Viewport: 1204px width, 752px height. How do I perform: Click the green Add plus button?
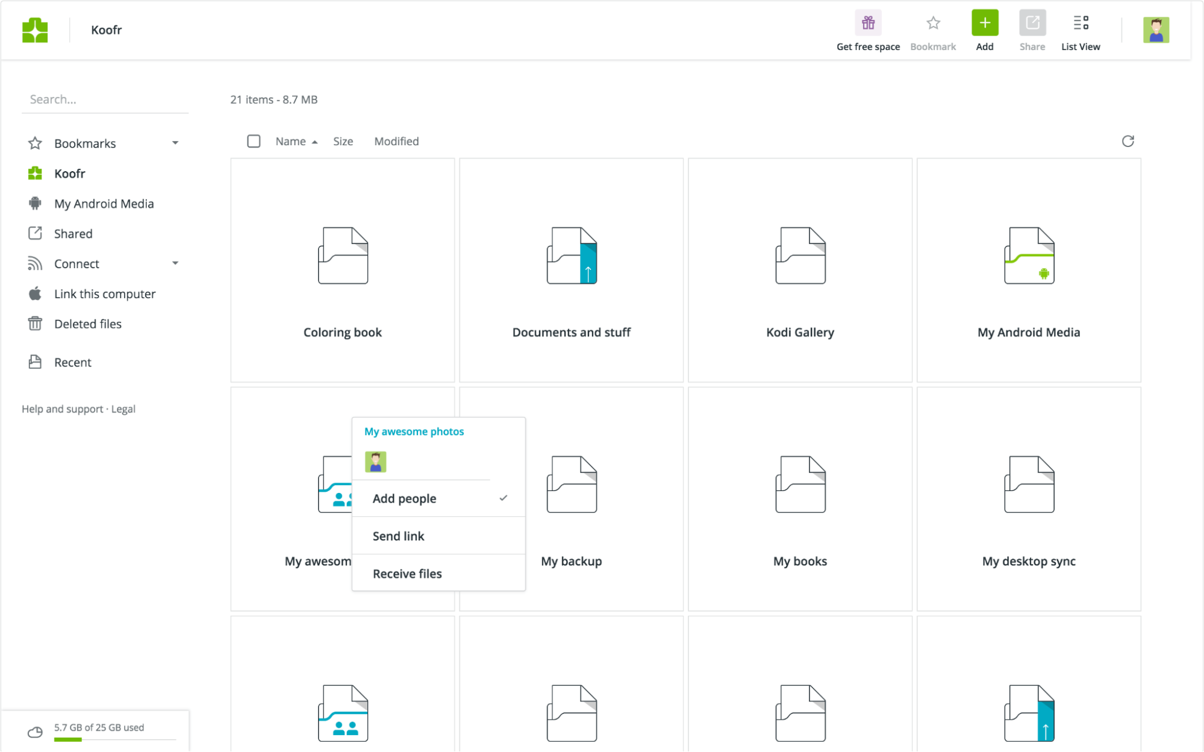coord(985,23)
